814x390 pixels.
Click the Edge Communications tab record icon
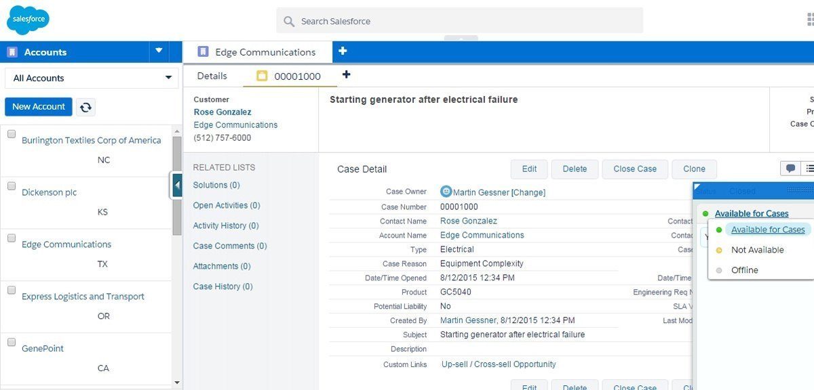(x=202, y=51)
